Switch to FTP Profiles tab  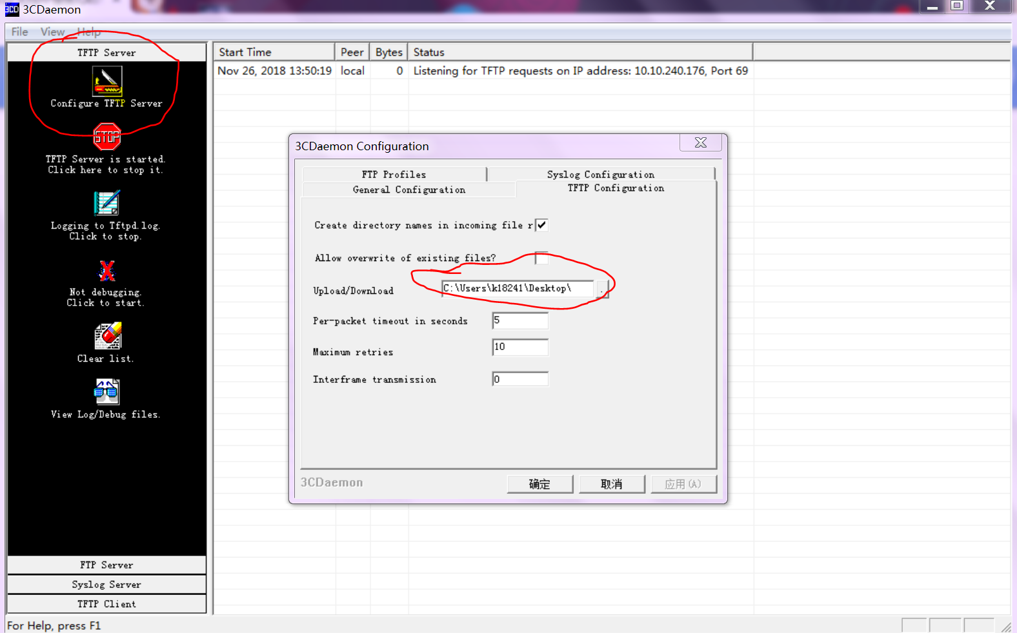coord(394,175)
